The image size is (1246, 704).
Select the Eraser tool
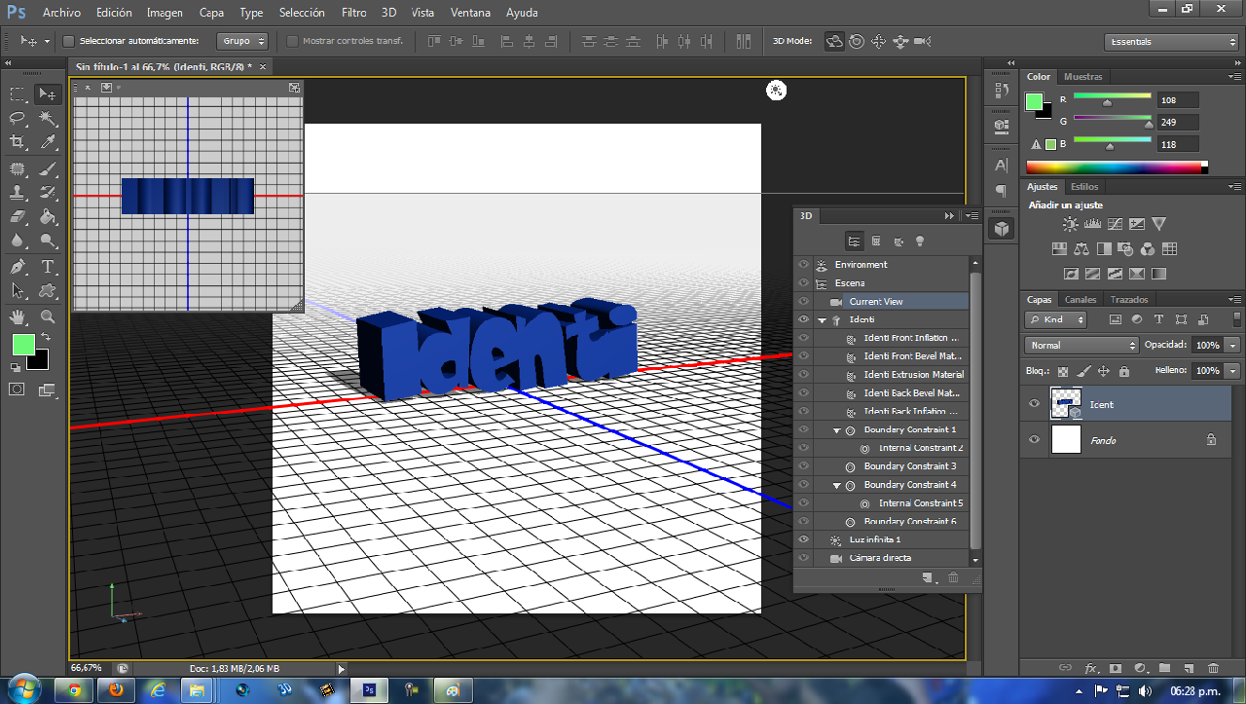18,217
